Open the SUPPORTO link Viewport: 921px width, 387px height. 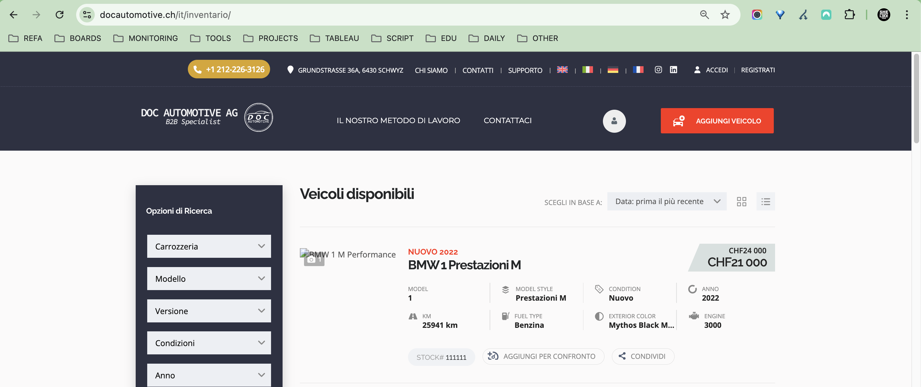point(525,70)
